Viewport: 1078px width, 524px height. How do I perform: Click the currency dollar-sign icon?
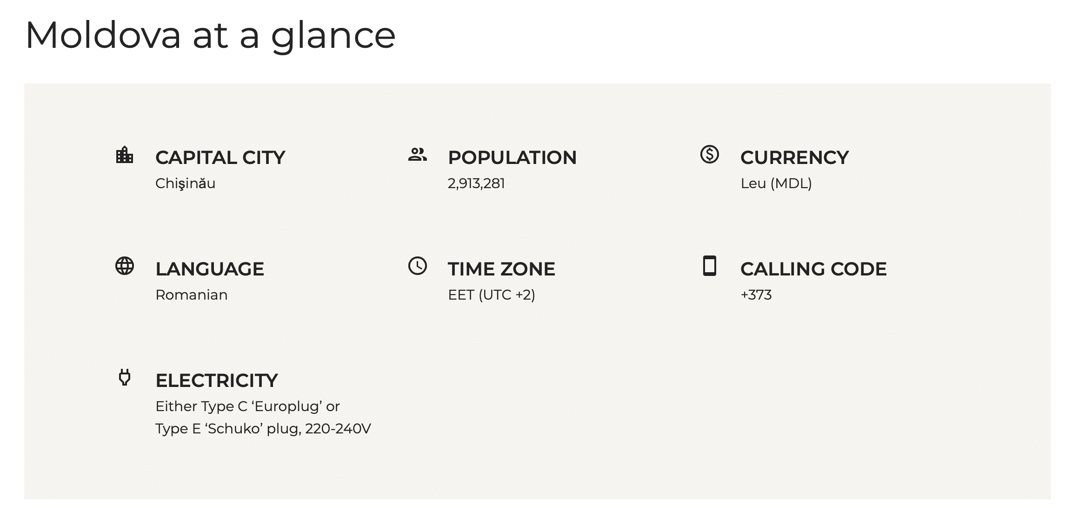click(x=710, y=154)
